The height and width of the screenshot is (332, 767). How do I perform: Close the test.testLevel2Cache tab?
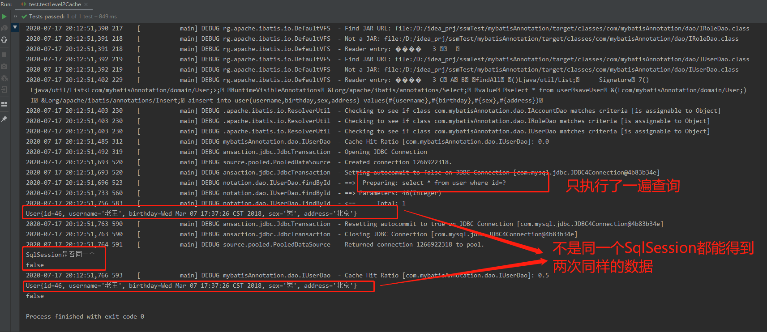(x=86, y=4)
